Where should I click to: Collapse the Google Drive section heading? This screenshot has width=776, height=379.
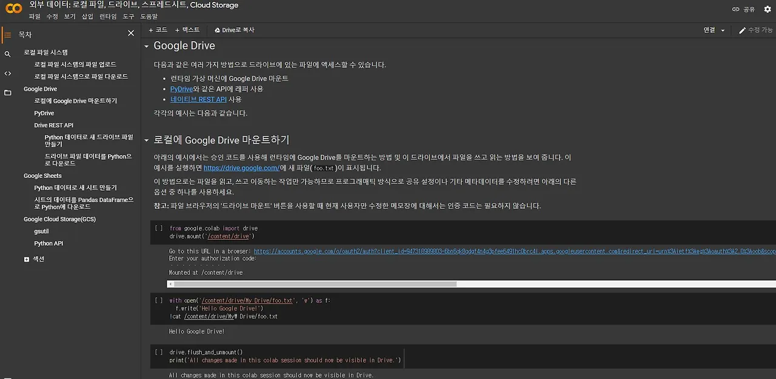coord(145,45)
